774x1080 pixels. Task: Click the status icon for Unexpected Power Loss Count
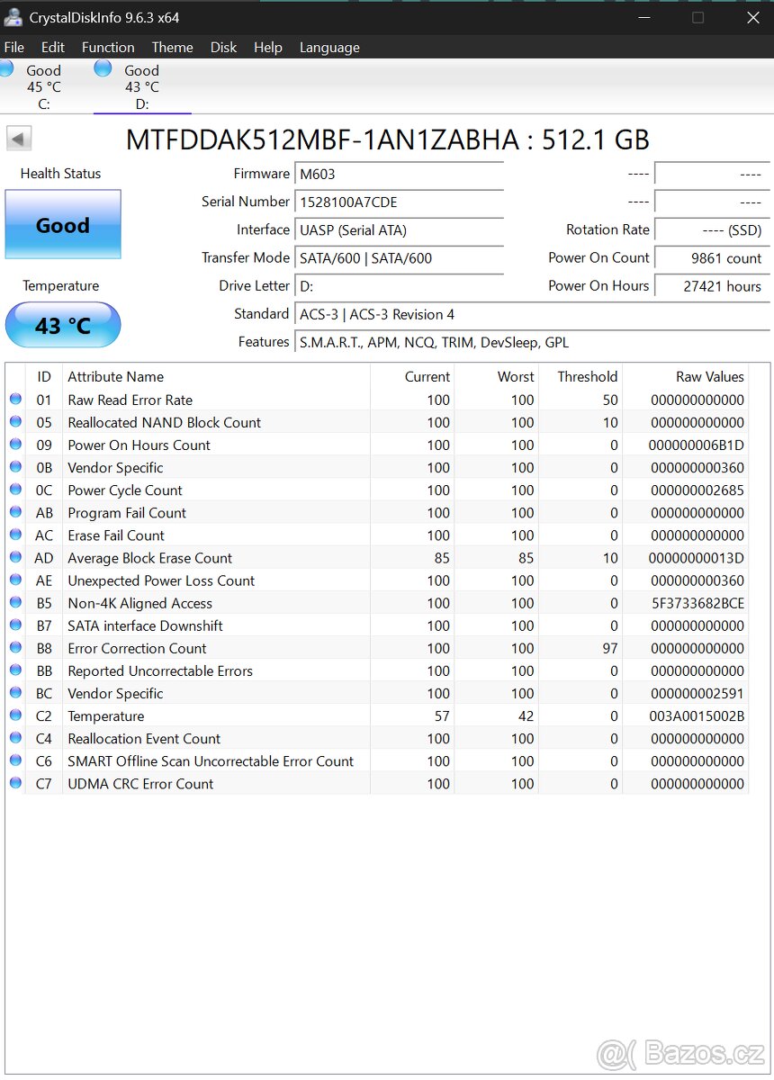pyautogui.click(x=15, y=580)
